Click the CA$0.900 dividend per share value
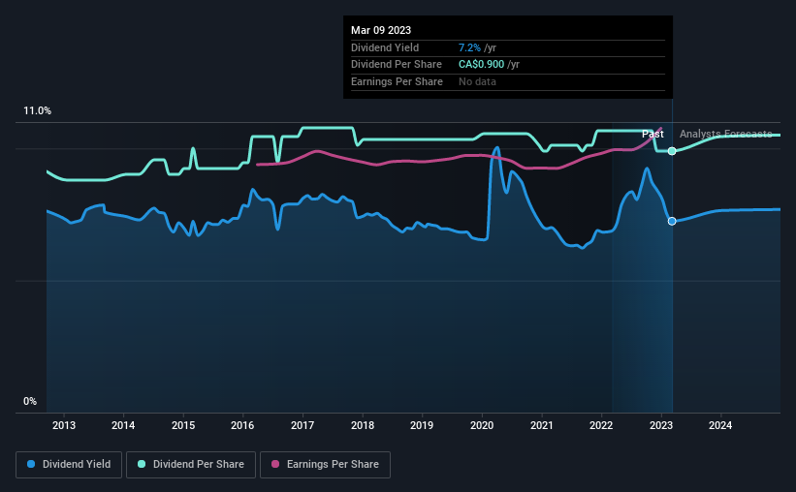The image size is (796, 492). [x=481, y=65]
